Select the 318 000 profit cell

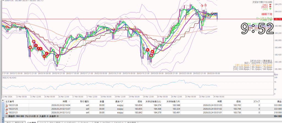click(x=273, y=112)
